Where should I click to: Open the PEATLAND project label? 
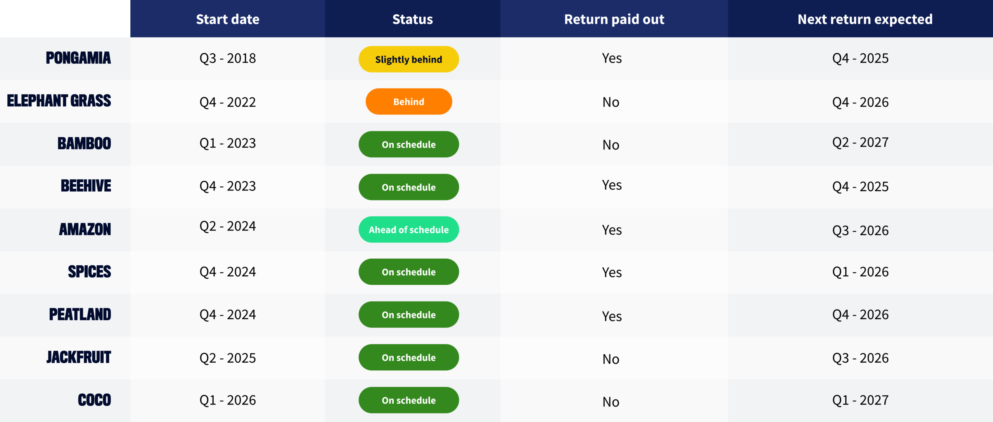tap(80, 315)
